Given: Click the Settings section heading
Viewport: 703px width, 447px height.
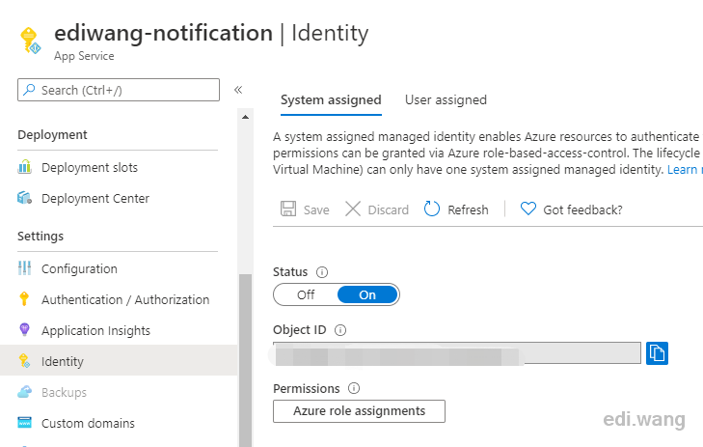Looking at the screenshot, I should 41,237.
